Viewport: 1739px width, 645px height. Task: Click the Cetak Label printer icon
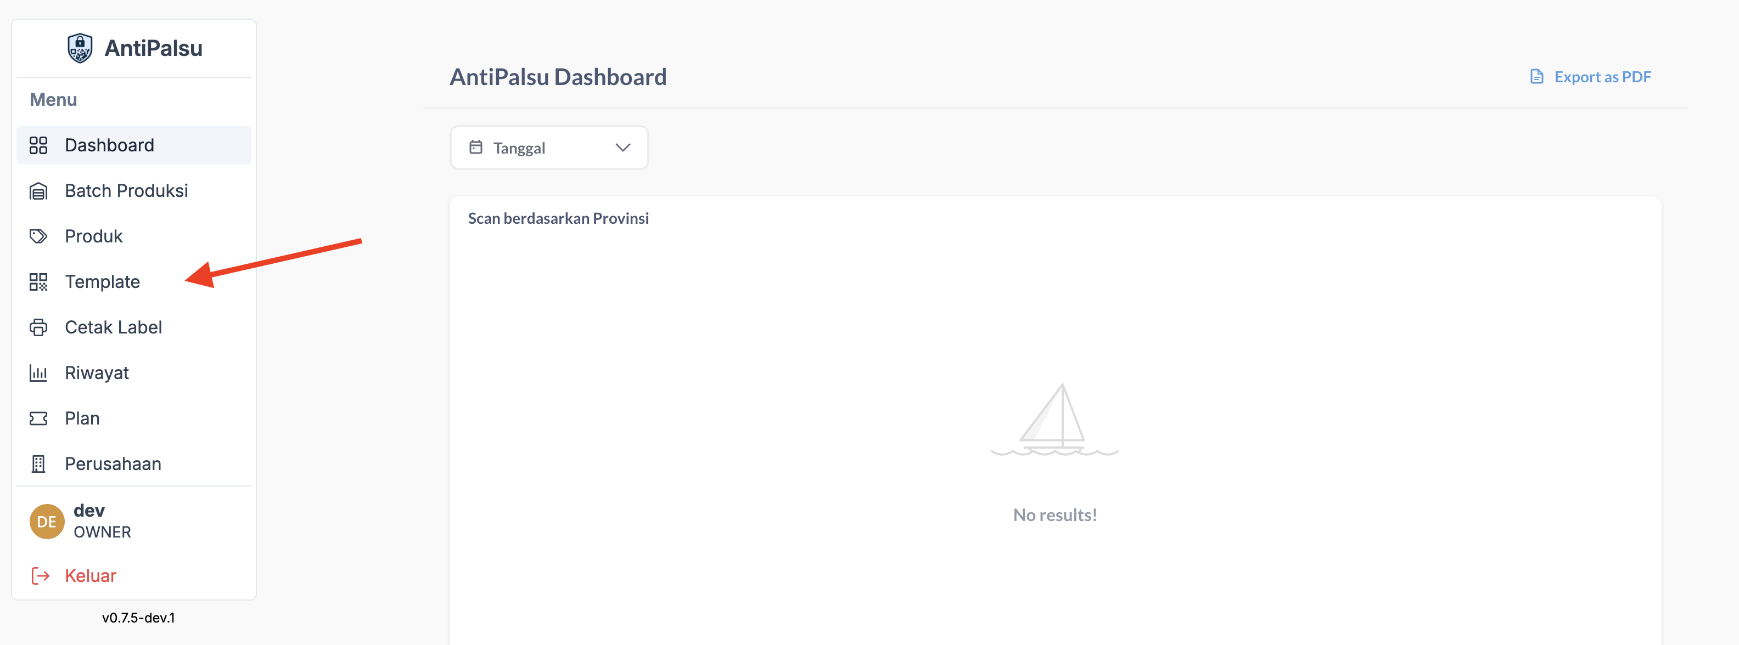coord(38,327)
